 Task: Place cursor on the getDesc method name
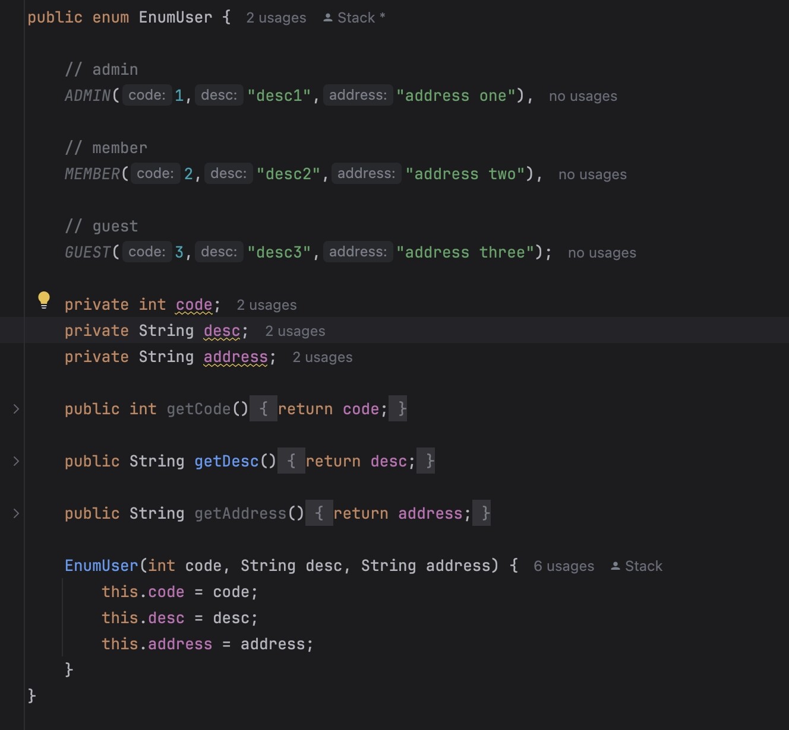click(226, 461)
